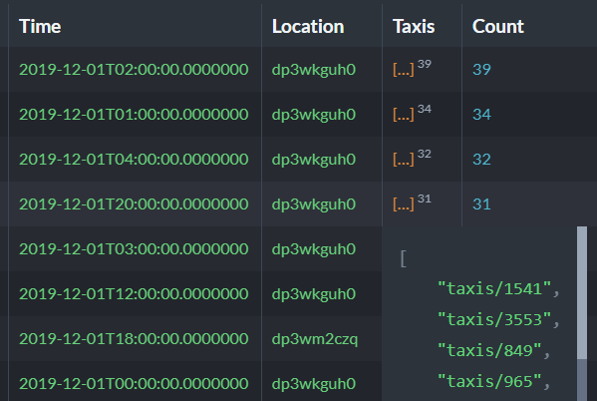The image size is (597, 401).
Task: Select time cell 2019-12-01T00:00:00.0000000
Action: click(x=134, y=383)
